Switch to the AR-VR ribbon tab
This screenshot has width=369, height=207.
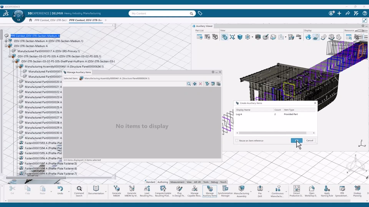(x=197, y=182)
